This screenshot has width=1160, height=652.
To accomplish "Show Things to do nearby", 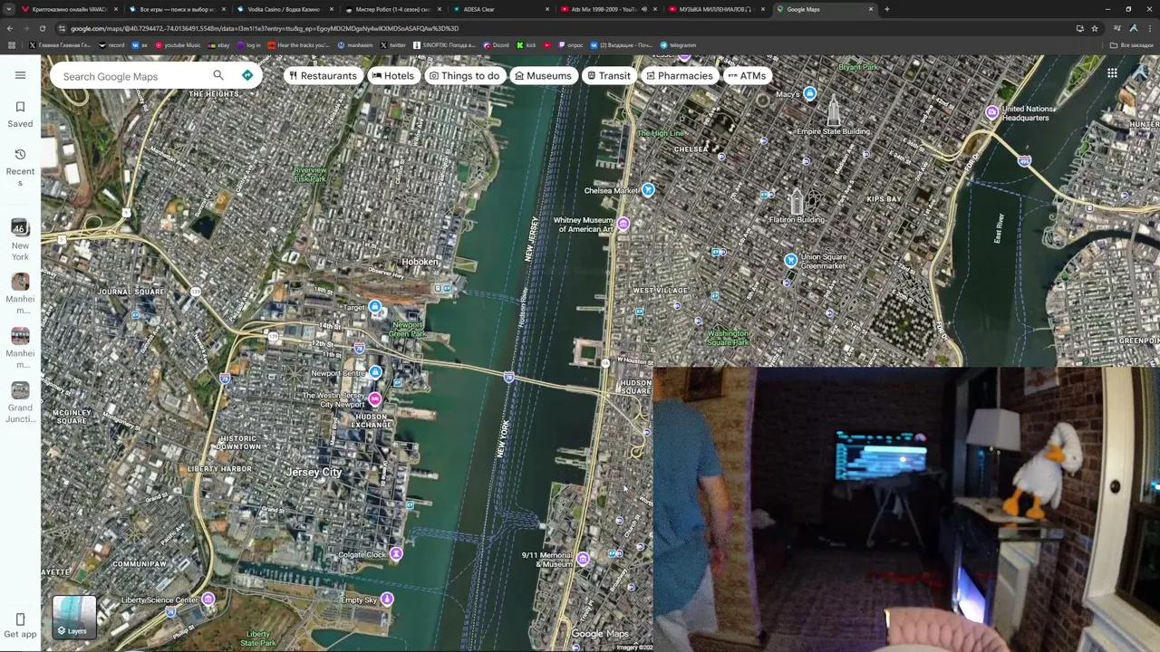I will tap(464, 76).
